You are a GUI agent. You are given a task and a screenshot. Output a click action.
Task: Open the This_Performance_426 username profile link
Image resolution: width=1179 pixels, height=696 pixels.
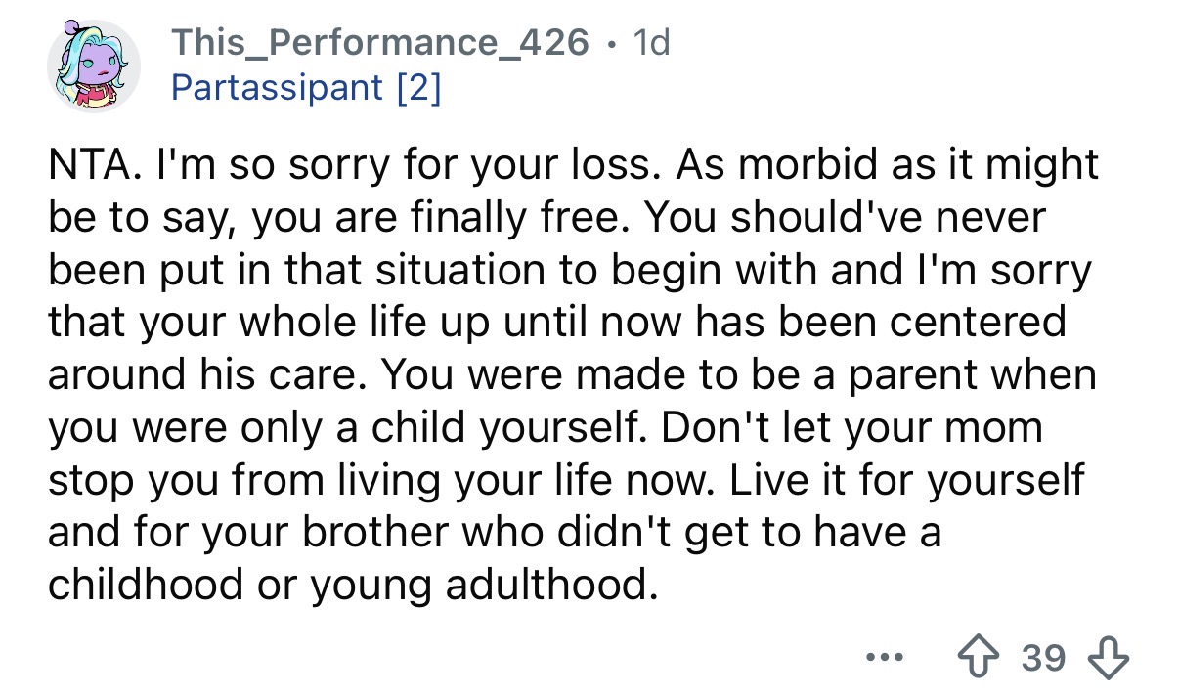380,42
